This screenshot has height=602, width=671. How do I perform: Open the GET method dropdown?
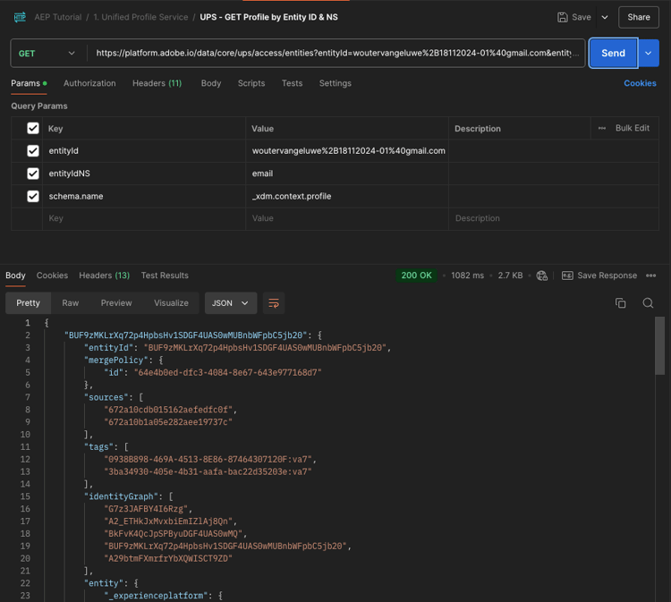[x=47, y=54]
